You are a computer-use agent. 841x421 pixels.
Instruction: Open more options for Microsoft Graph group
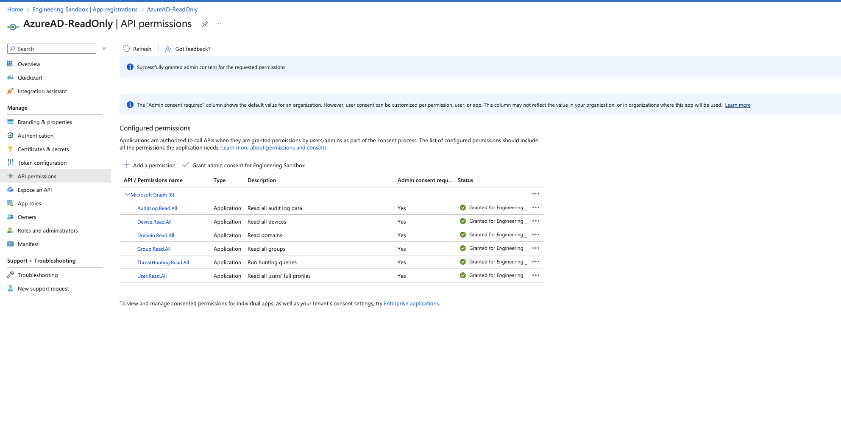pyautogui.click(x=536, y=194)
